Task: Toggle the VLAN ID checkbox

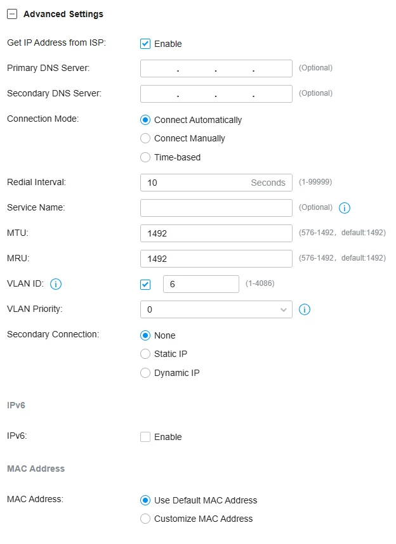Action: click(145, 284)
